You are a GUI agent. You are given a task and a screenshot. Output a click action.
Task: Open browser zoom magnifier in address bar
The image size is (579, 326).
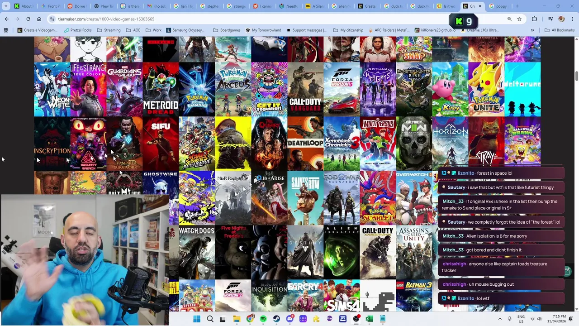point(509,19)
